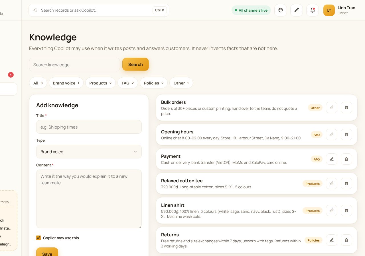Filter by Other category
This screenshot has height=256, width=365.
click(x=181, y=83)
